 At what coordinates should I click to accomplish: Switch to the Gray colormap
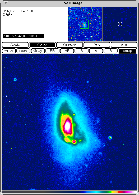pos(38,51)
